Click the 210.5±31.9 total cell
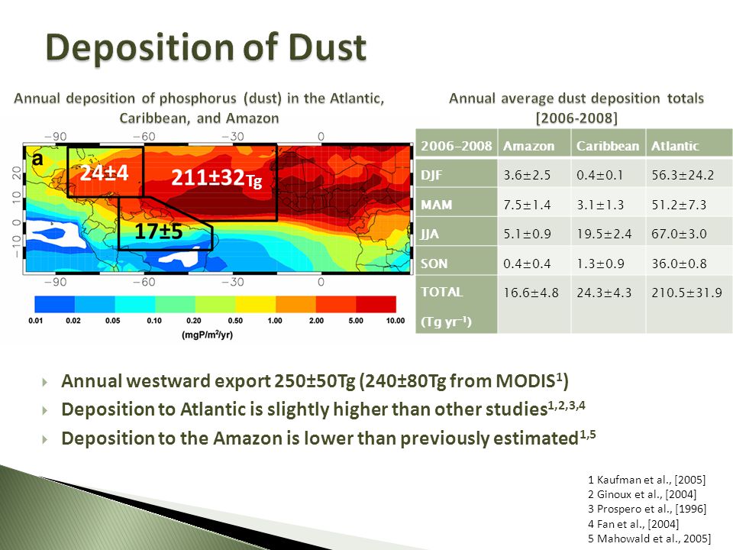Viewport: 733px width, 550px height. click(689, 305)
